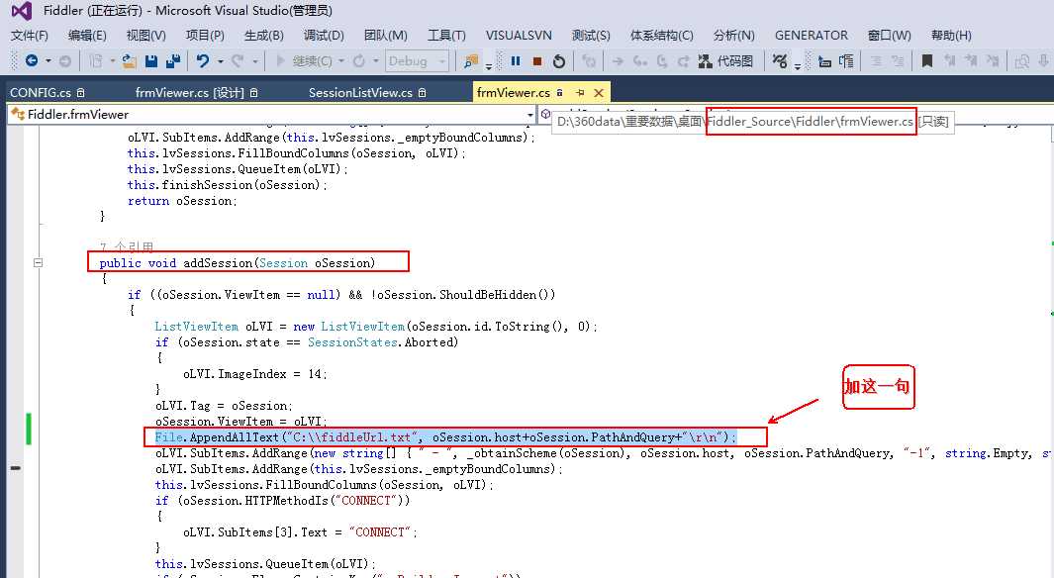This screenshot has width=1054, height=578.
Task: Click the 'oLVI.ImageIndex = 14;' line
Action: tap(254, 374)
